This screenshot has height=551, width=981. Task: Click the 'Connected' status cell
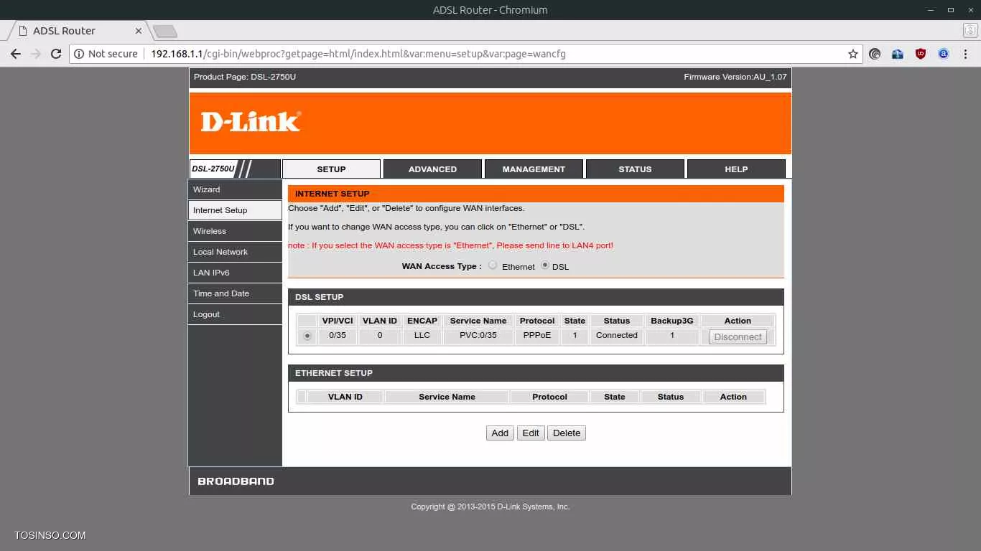tap(616, 336)
